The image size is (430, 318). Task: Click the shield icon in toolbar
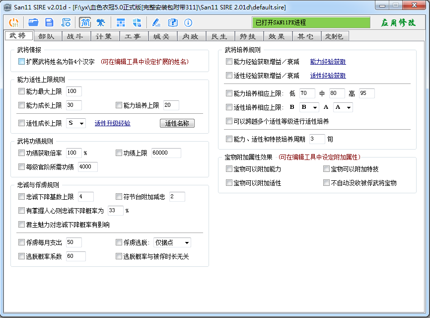[x=137, y=22]
